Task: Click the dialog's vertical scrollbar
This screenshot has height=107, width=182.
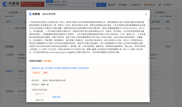Action: pos(149,58)
